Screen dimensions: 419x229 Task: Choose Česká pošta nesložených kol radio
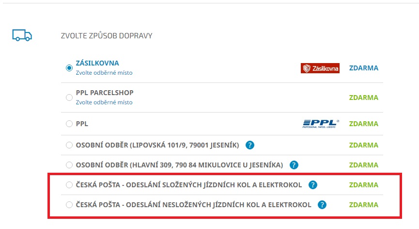click(x=69, y=205)
